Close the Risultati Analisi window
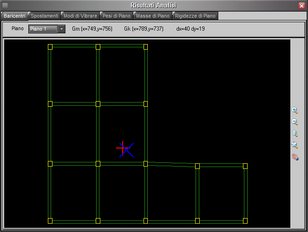Screen dimensions: 308x232 point(301,5)
